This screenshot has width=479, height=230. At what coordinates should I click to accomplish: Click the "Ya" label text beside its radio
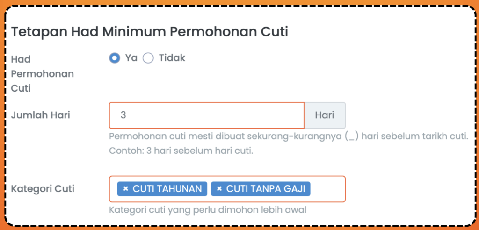131,58
